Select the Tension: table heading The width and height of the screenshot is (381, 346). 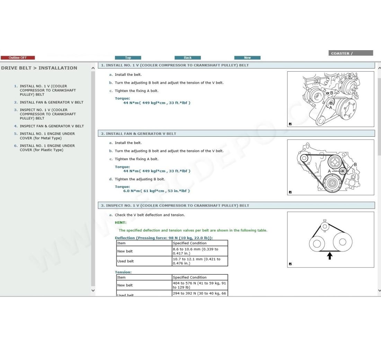point(123,272)
